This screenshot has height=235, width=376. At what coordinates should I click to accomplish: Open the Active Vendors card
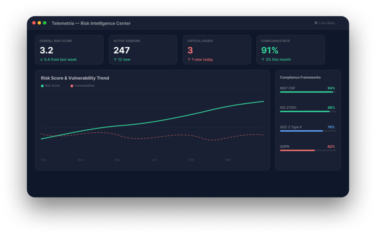coord(143,50)
